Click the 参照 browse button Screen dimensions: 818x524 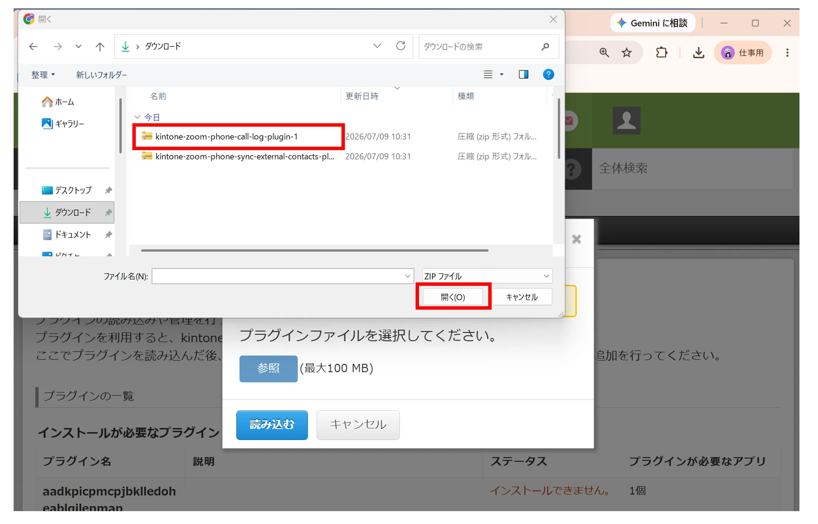269,368
